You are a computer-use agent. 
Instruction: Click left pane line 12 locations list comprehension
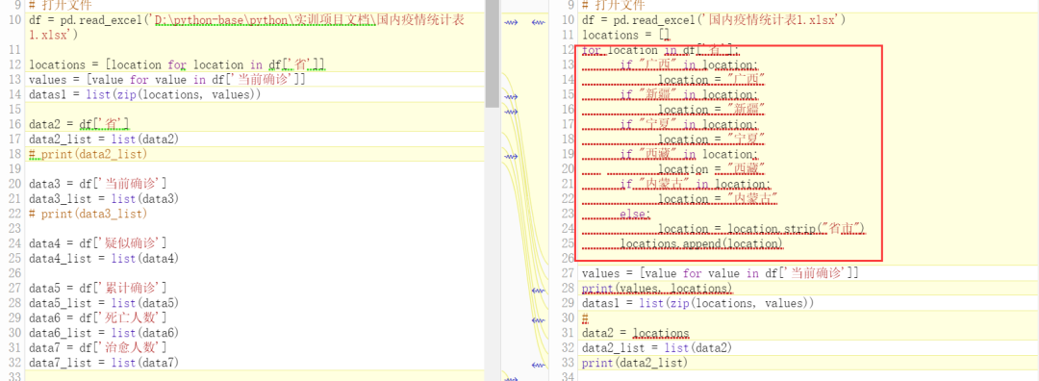pos(176,64)
